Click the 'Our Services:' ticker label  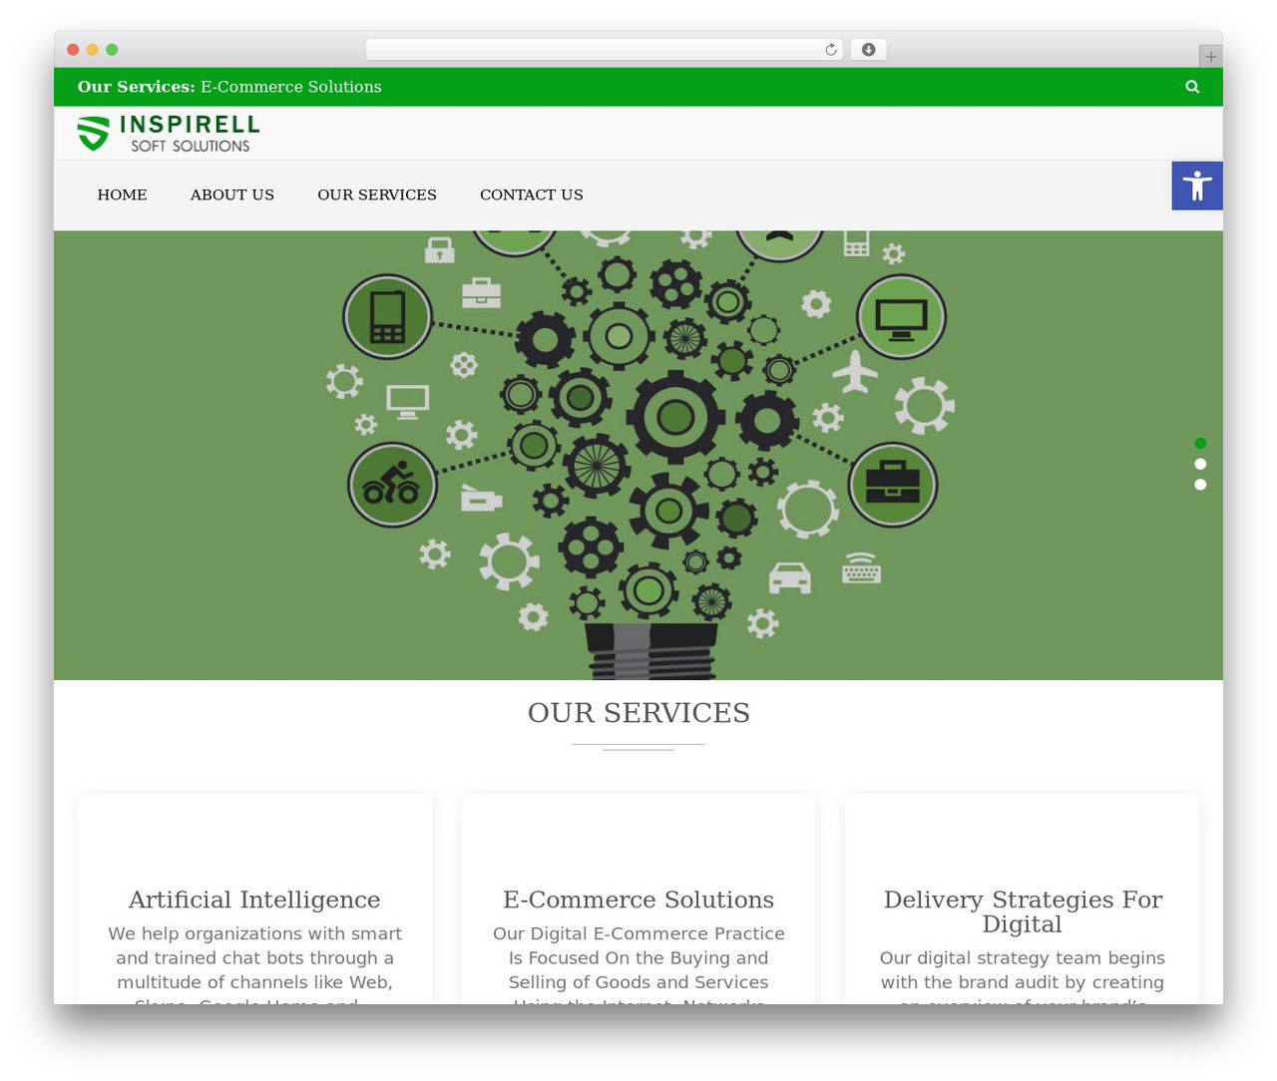coord(137,87)
